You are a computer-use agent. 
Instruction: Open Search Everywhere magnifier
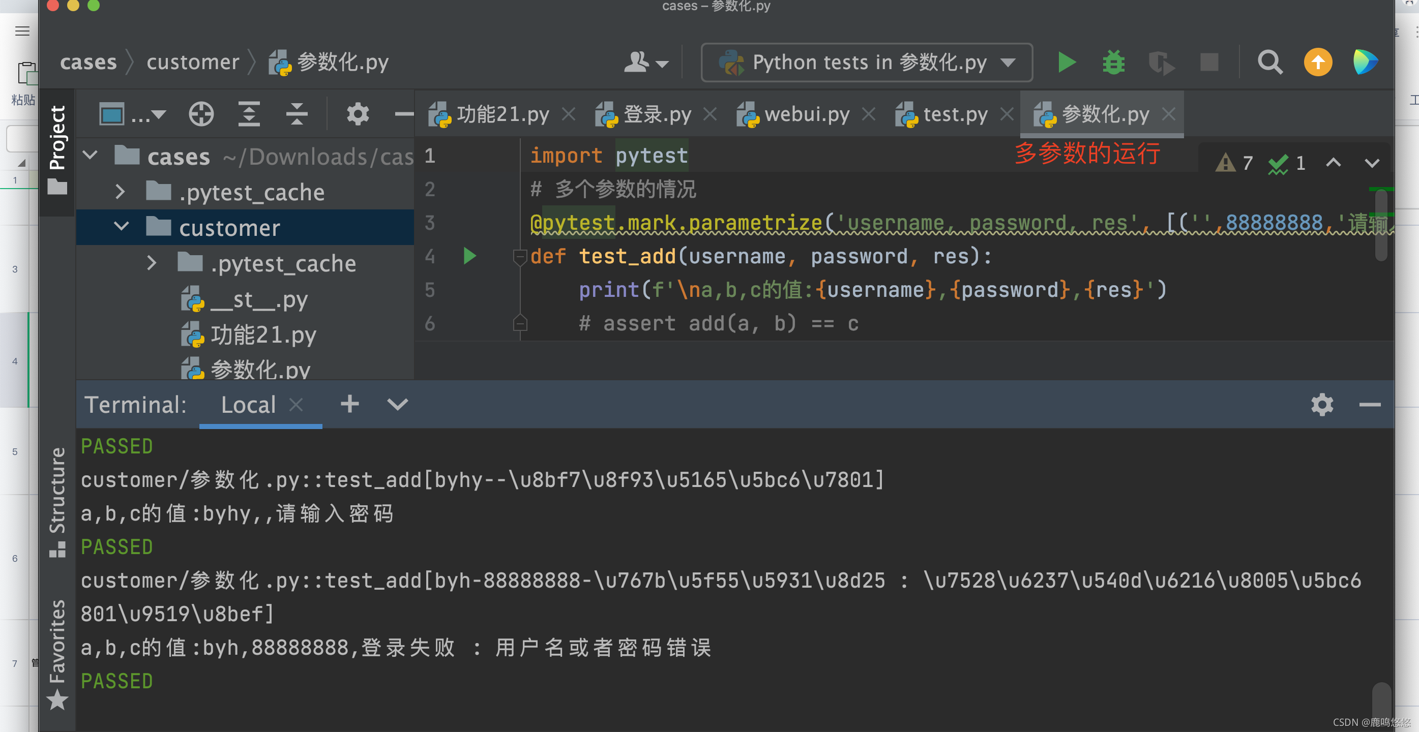[x=1269, y=62]
